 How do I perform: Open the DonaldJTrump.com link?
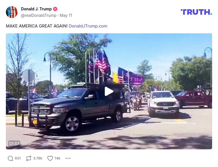(88, 26)
